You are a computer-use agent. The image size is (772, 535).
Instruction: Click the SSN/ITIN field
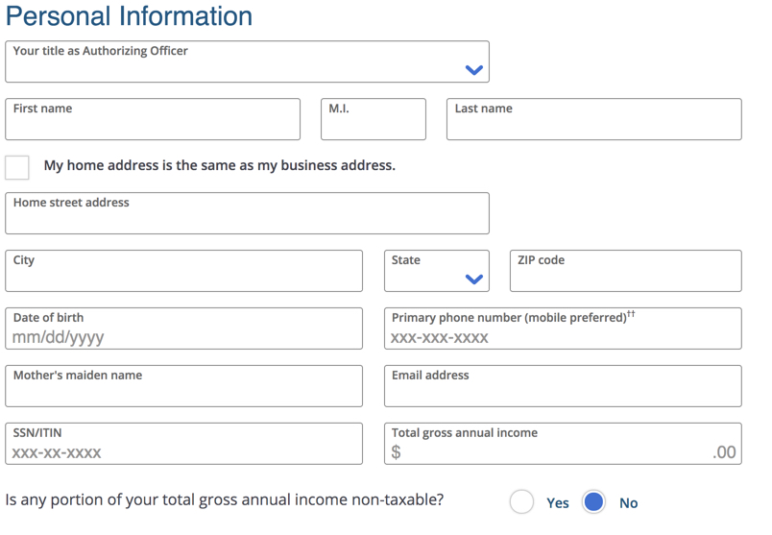point(183,444)
